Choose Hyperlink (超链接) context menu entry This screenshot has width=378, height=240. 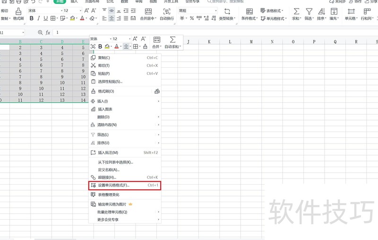pyautogui.click(x=125, y=177)
